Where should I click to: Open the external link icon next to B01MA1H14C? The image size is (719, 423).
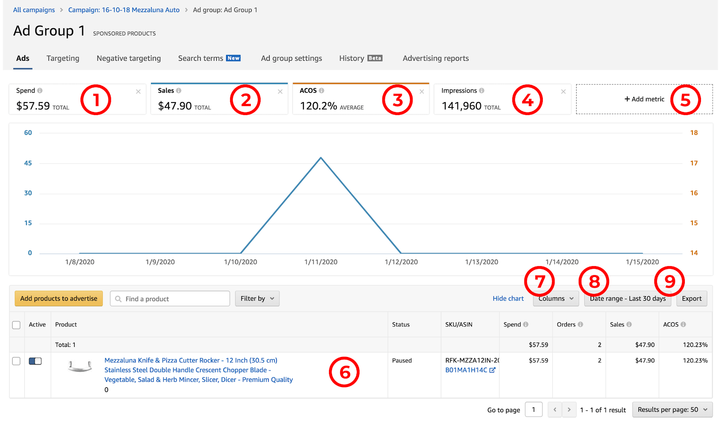click(x=493, y=370)
